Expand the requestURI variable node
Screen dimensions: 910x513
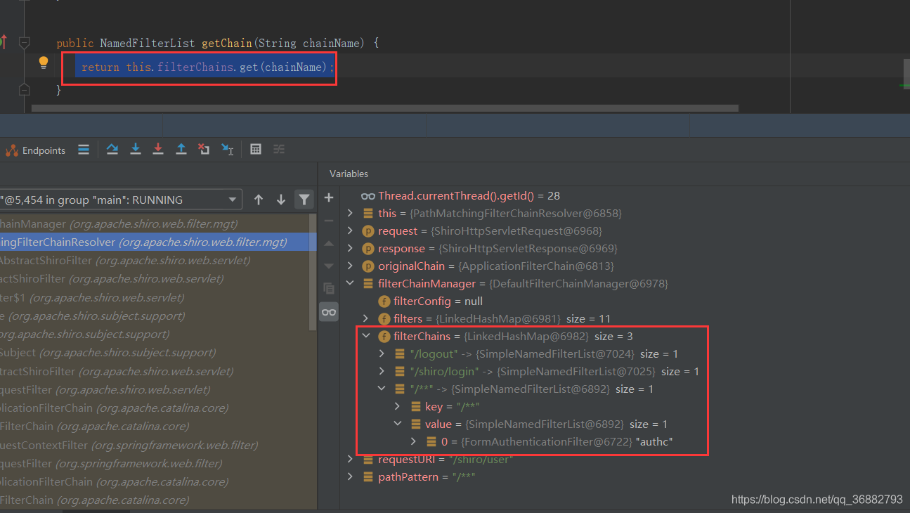coord(351,459)
